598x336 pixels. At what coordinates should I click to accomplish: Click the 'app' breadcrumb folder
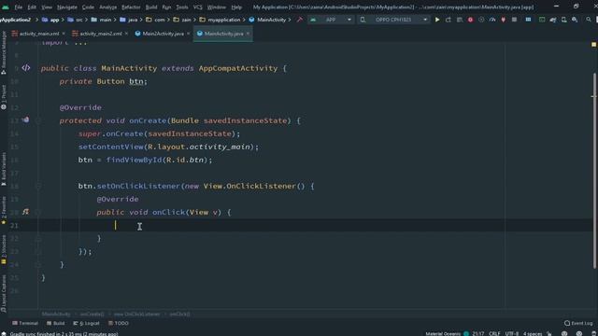50,20
